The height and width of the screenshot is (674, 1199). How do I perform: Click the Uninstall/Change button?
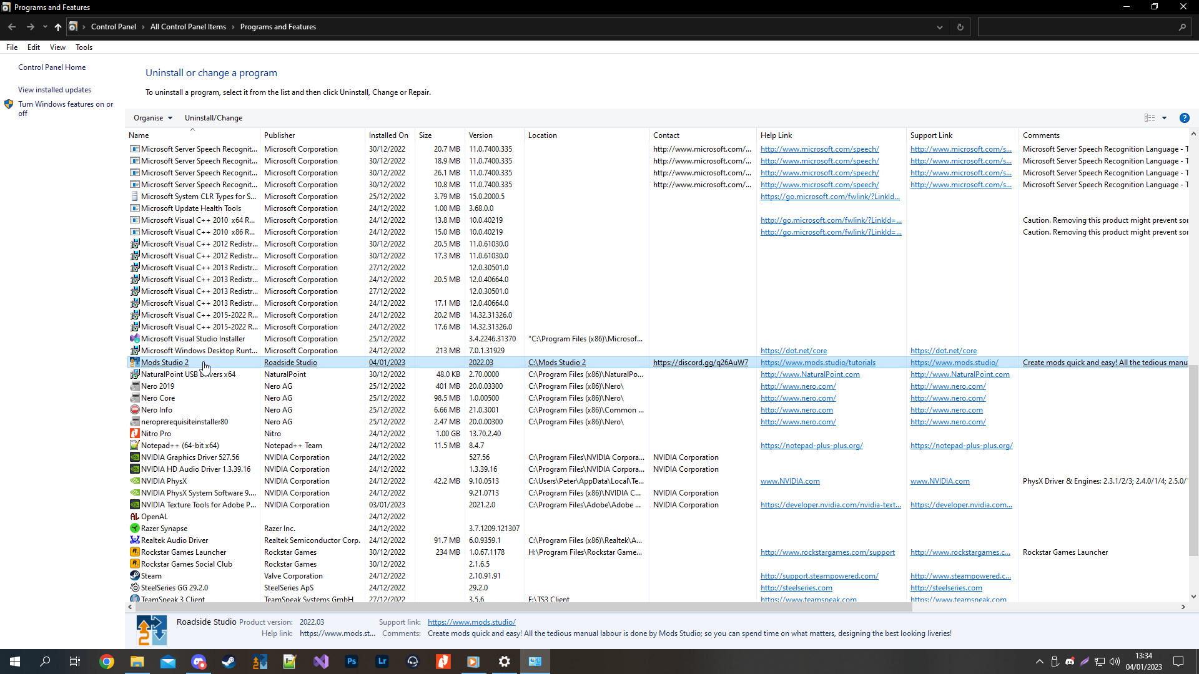214,118
